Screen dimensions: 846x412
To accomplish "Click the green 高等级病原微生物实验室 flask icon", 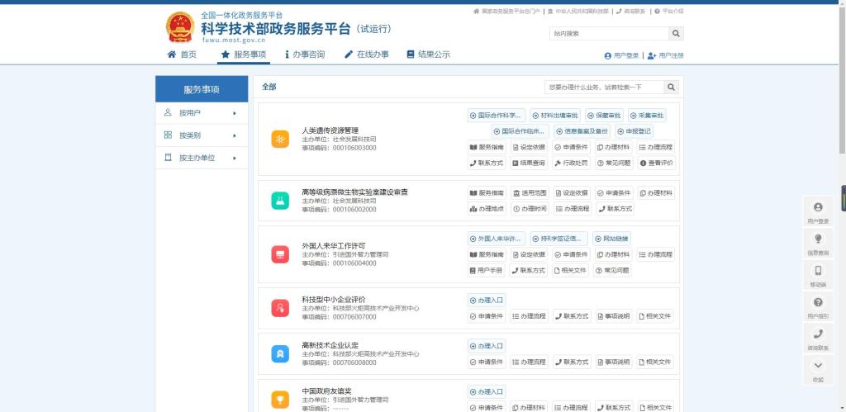I will 281,200.
